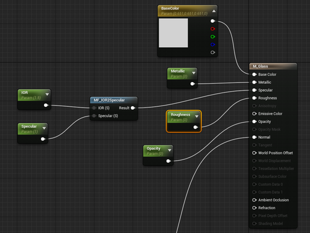310x233 pixels.
Task: Click M_Glass Specular input pin
Action: (x=255, y=90)
